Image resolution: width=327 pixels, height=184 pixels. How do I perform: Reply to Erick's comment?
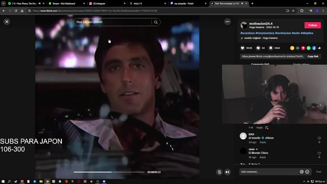263,142
